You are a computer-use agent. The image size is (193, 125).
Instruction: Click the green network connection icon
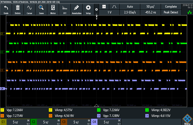pos(190,12)
